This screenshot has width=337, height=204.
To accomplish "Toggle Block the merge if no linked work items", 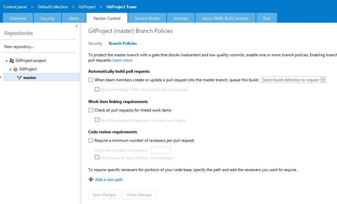I will coord(97,120).
